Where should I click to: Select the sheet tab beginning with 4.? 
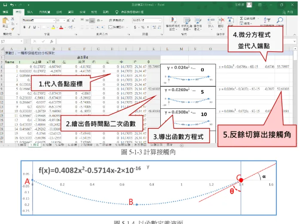point(47,145)
